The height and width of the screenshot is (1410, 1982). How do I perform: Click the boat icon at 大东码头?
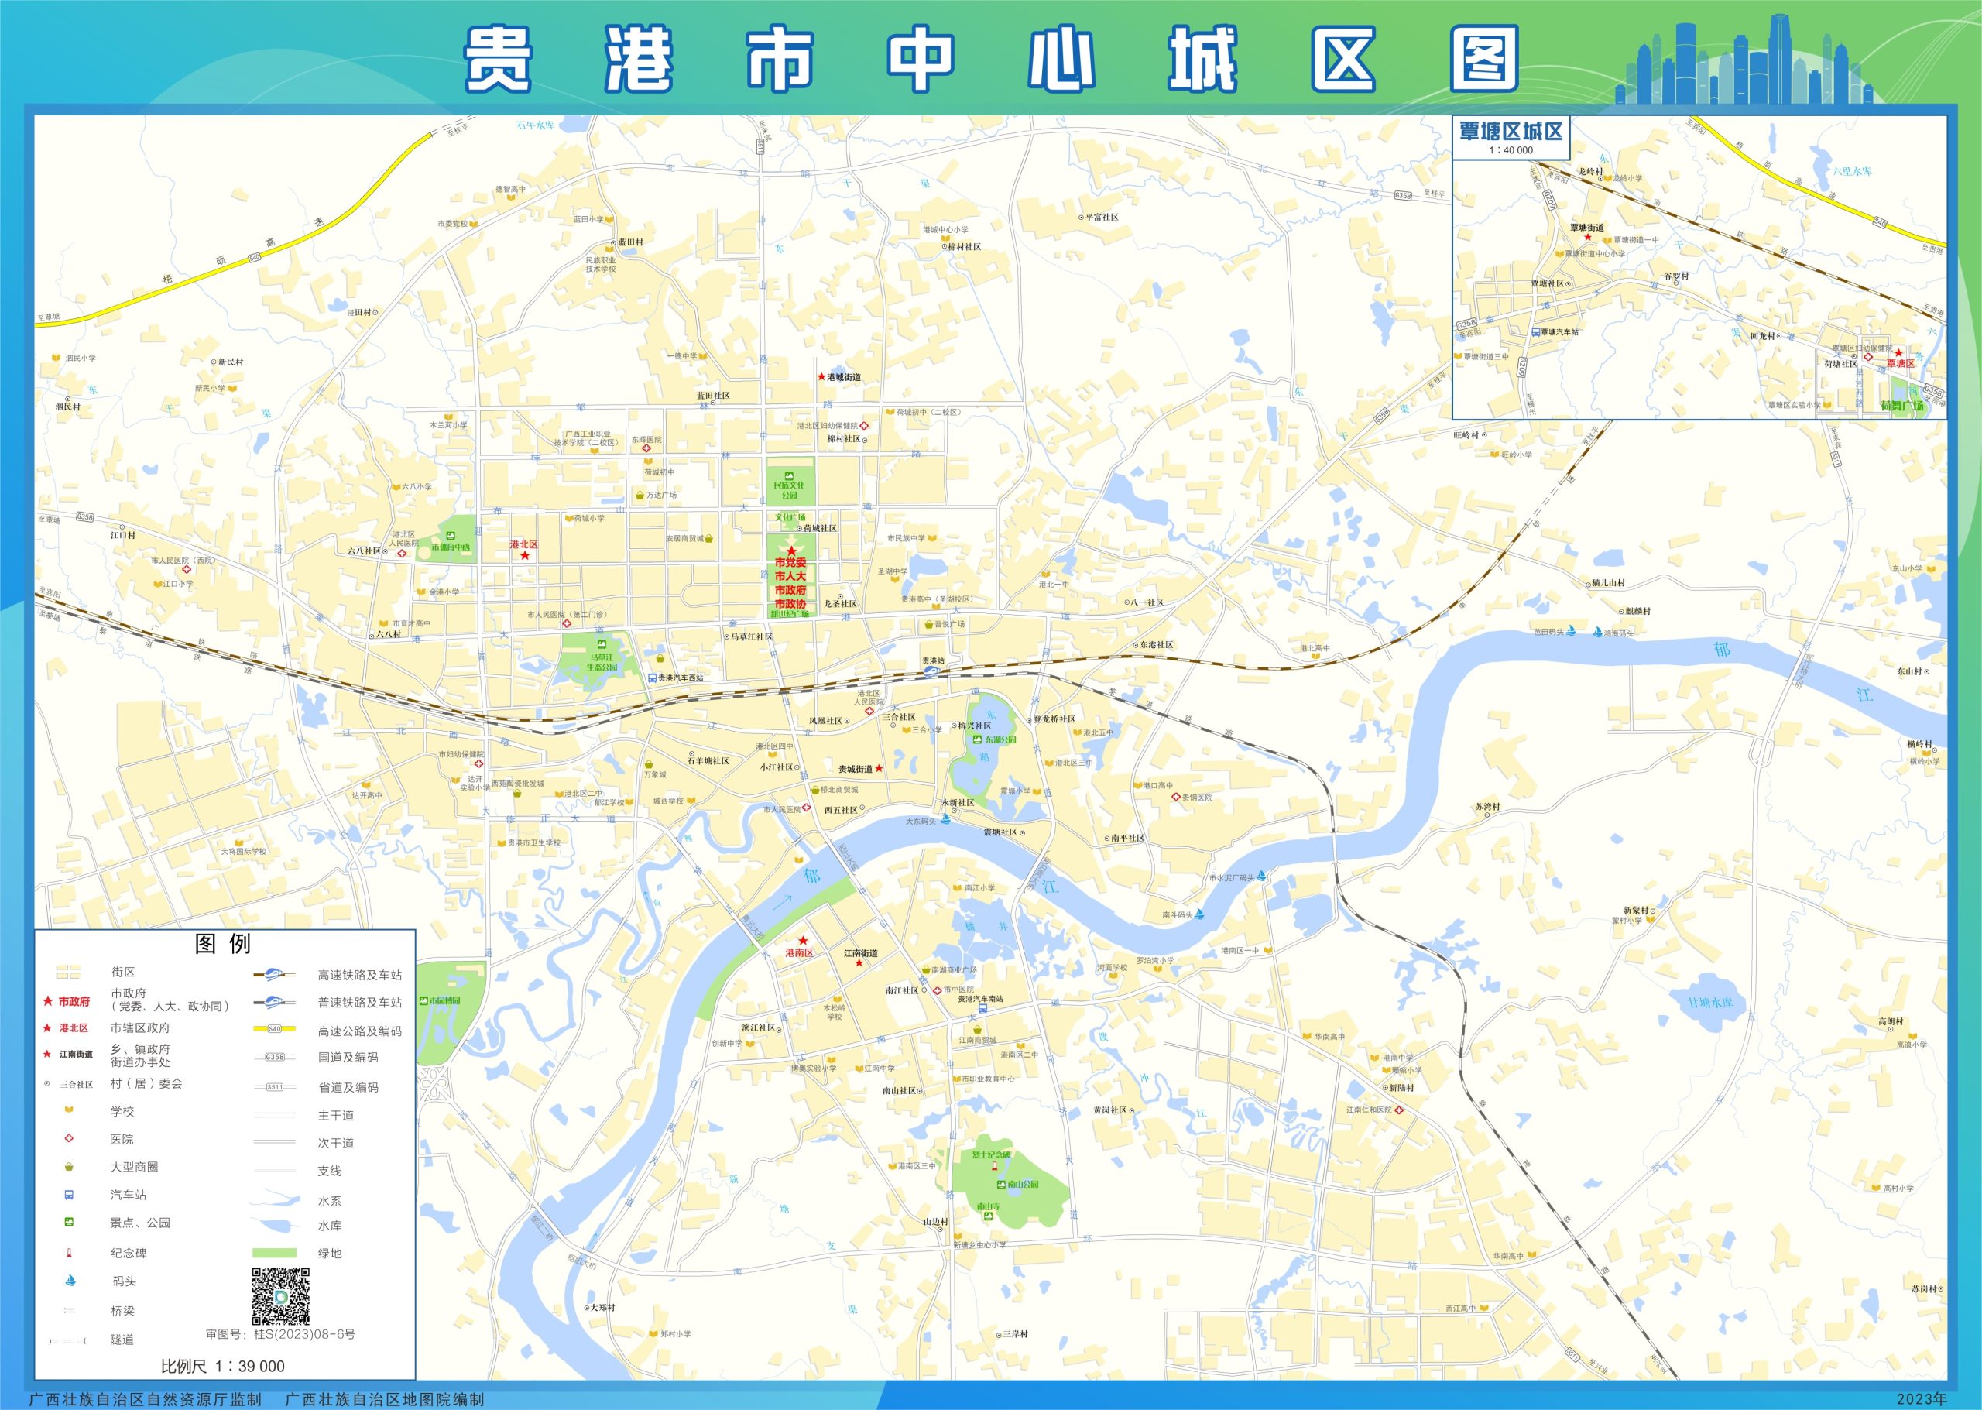(x=945, y=818)
